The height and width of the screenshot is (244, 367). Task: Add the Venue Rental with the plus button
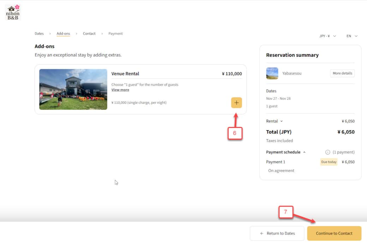coord(236,103)
